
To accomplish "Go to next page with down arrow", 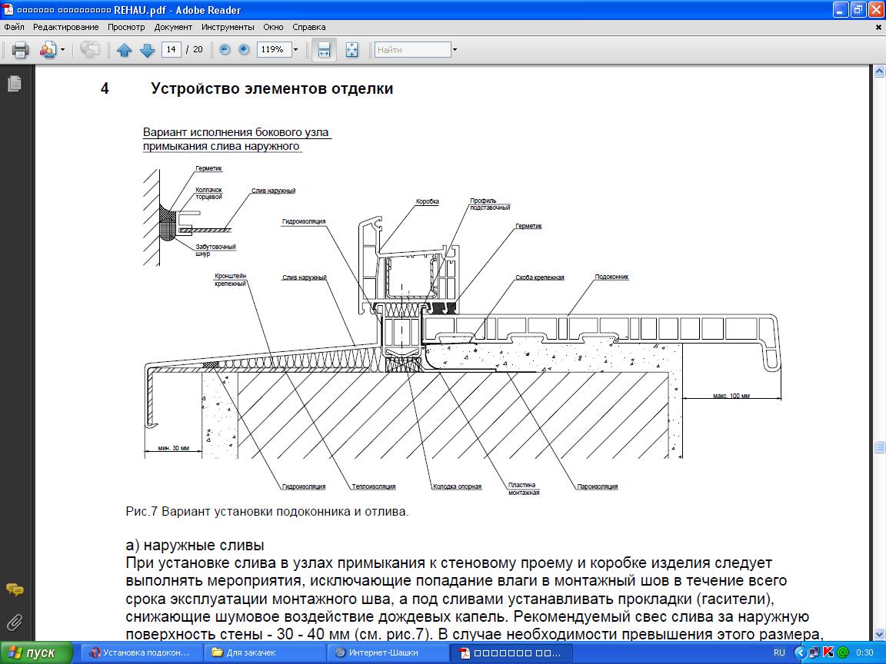I will pos(147,50).
